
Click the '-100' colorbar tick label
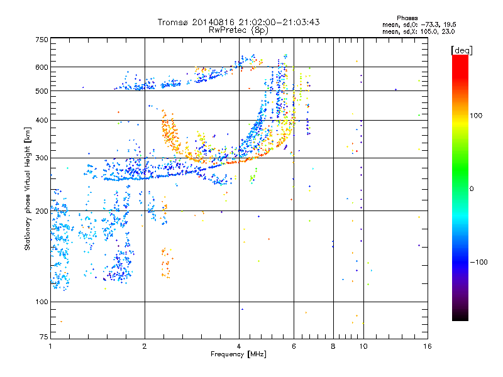point(478,262)
